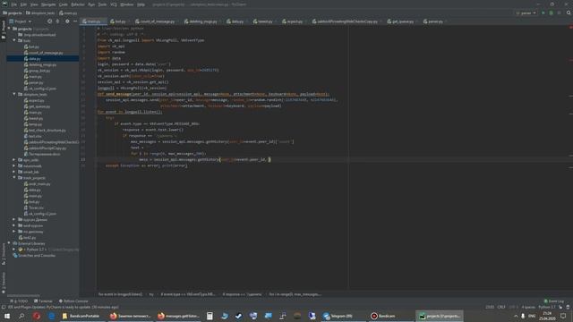Toggle the Structure tool window on the left strip
Viewport: 573px width, 322px height.
coord(4,254)
